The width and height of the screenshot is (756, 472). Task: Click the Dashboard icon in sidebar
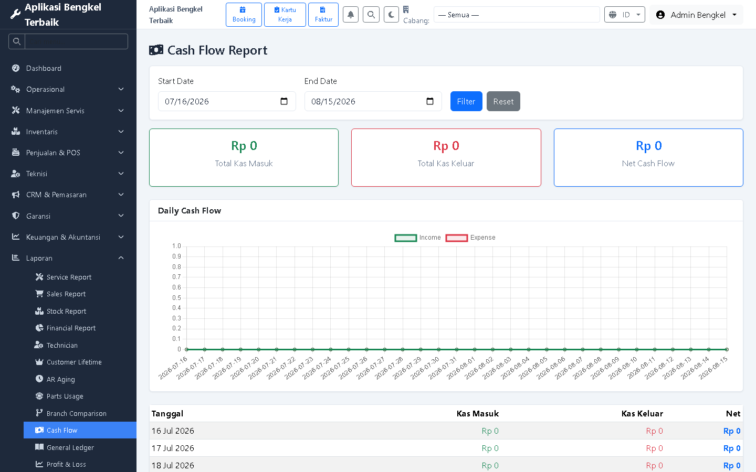click(16, 68)
